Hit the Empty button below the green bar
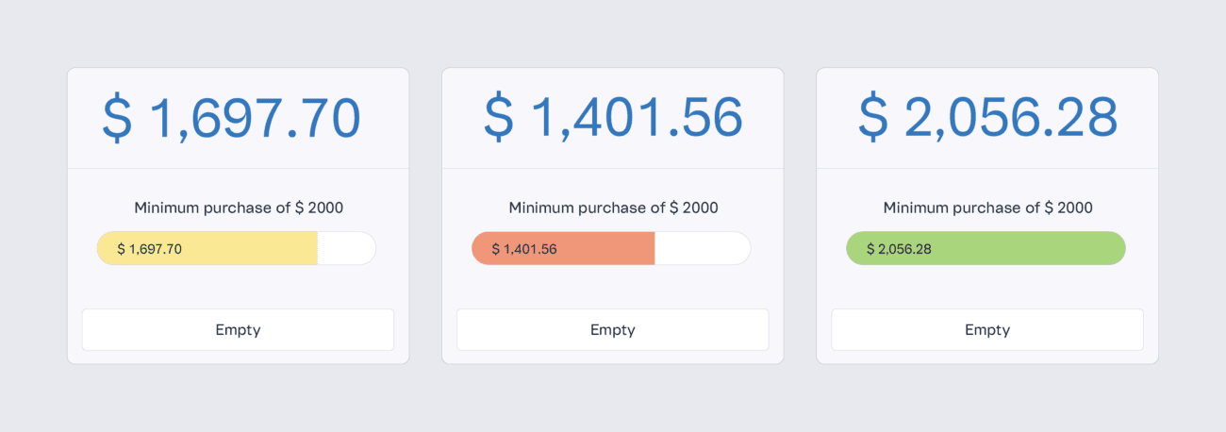This screenshot has height=432, width=1226. (x=986, y=329)
